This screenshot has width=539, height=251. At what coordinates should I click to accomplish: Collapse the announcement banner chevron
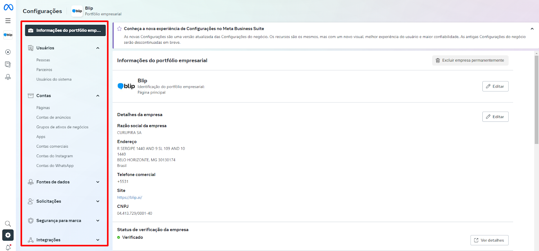(532, 29)
